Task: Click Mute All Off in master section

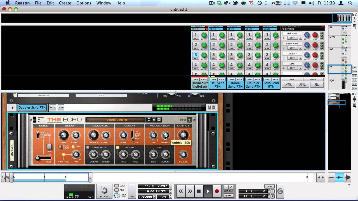Action: point(288,85)
